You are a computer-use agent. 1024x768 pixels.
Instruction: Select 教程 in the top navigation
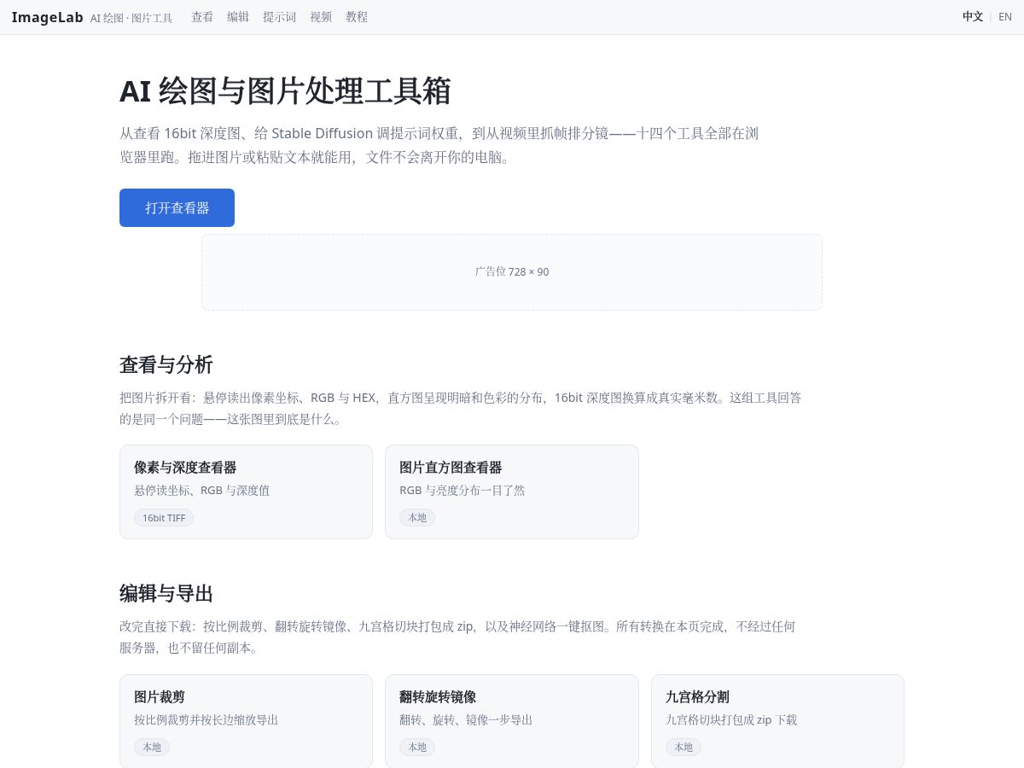coord(357,16)
